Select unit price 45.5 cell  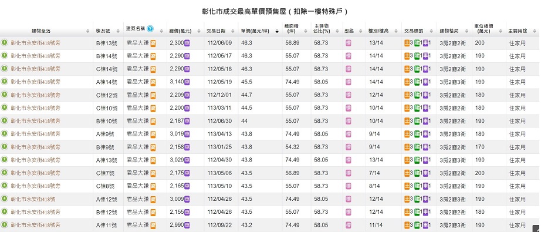point(246,82)
